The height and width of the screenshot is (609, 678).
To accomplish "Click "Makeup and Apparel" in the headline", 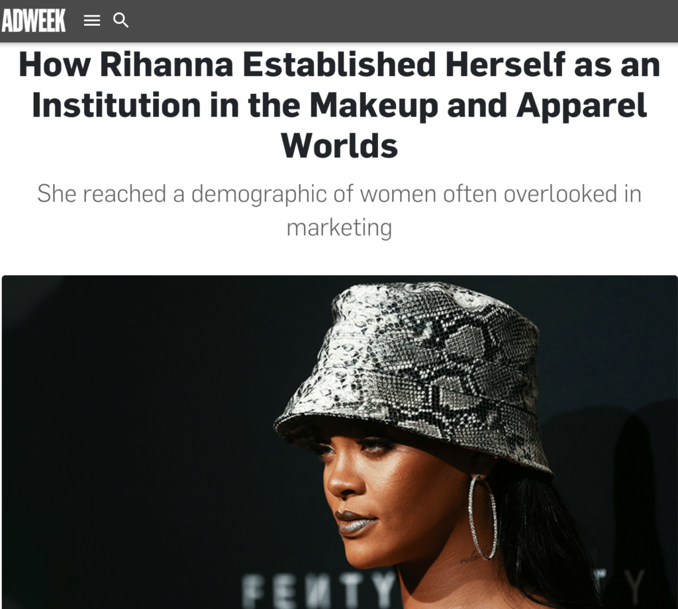I will [478, 105].
